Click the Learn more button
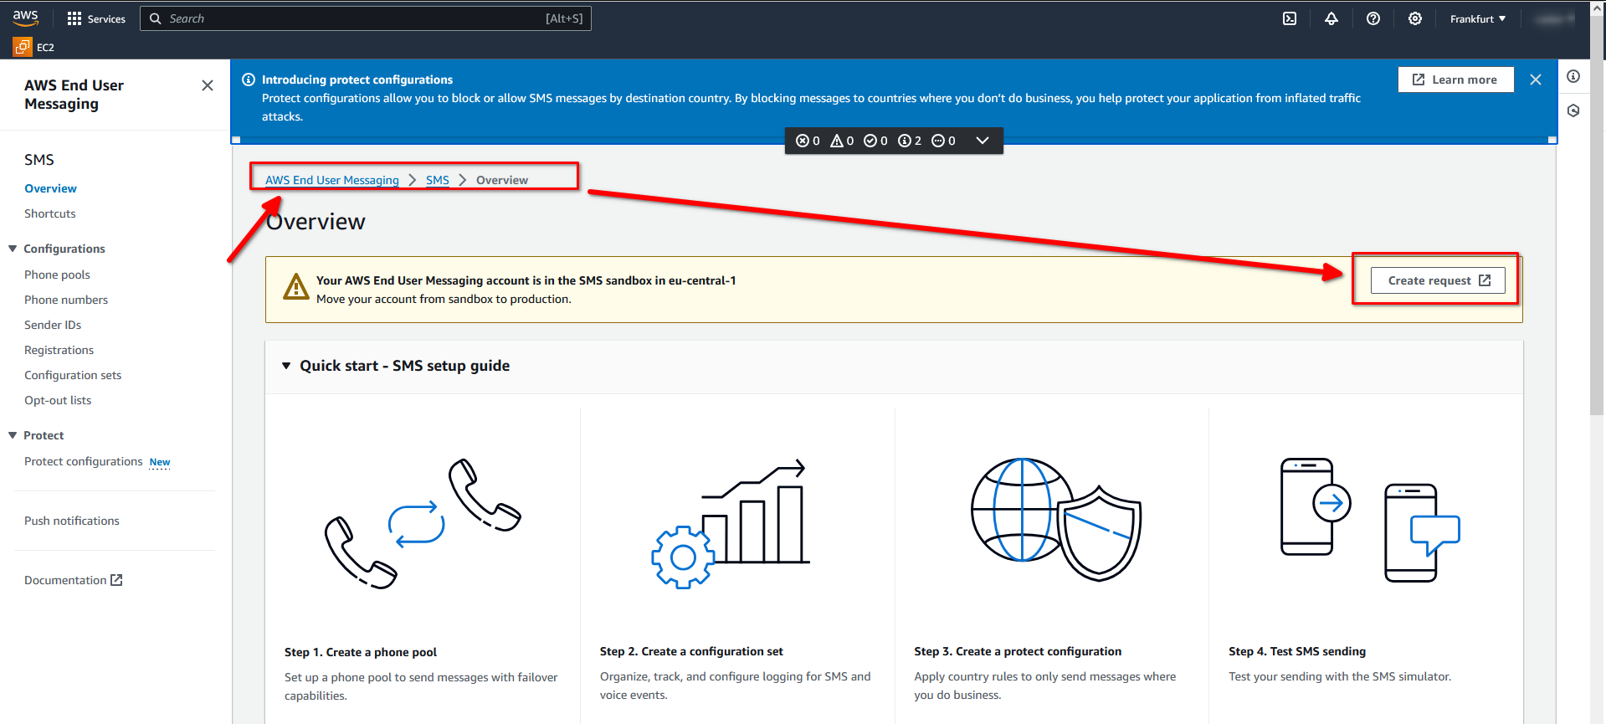This screenshot has height=724, width=1606. point(1455,80)
